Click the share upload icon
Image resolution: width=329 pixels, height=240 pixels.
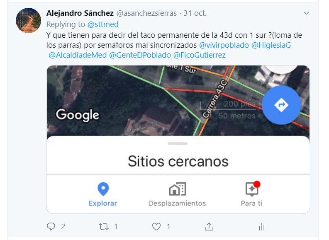pos(209,227)
